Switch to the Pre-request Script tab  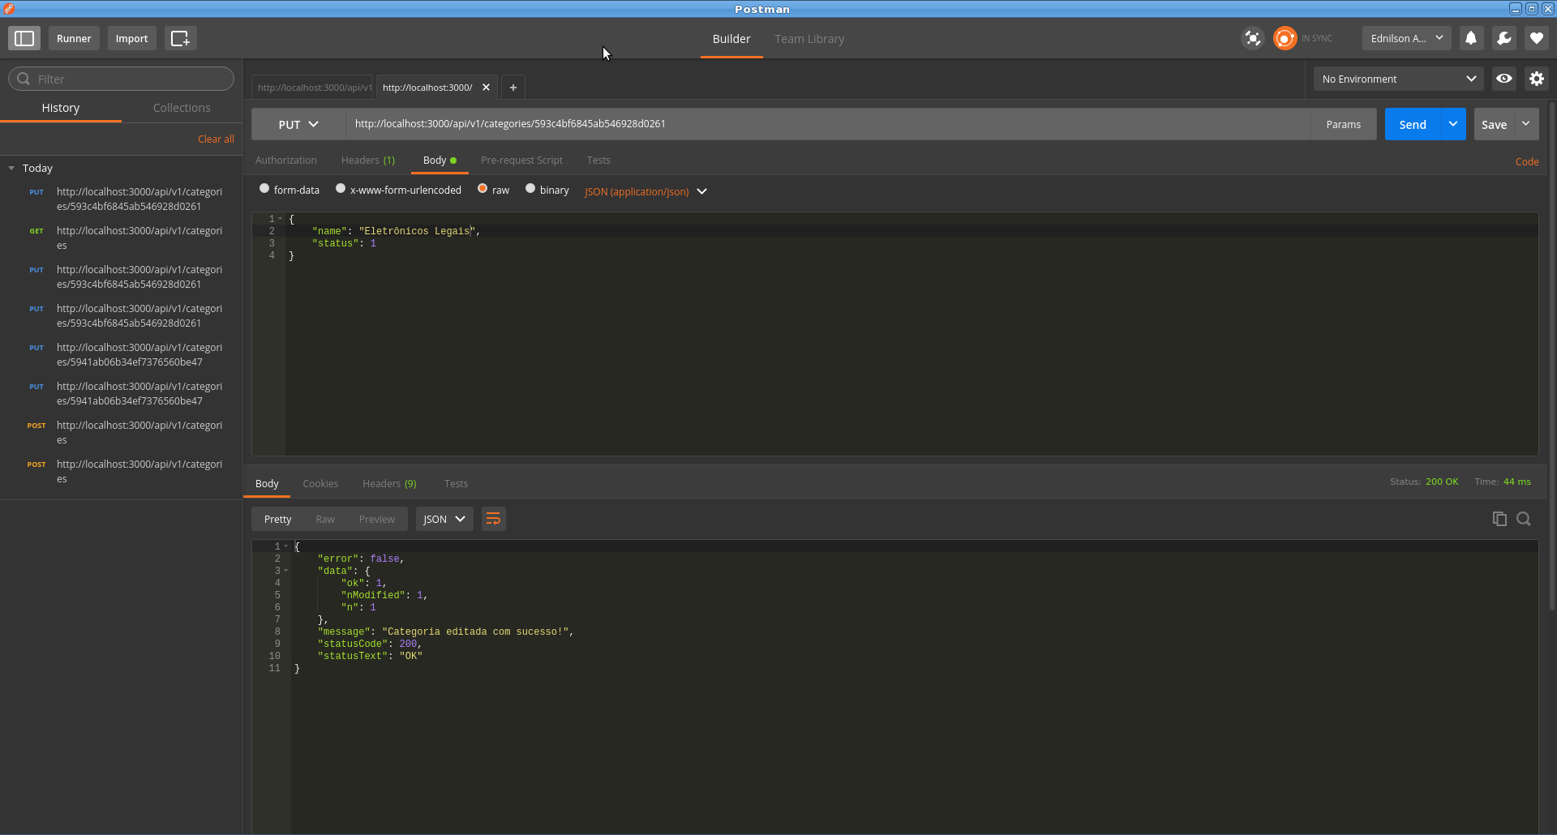521,160
